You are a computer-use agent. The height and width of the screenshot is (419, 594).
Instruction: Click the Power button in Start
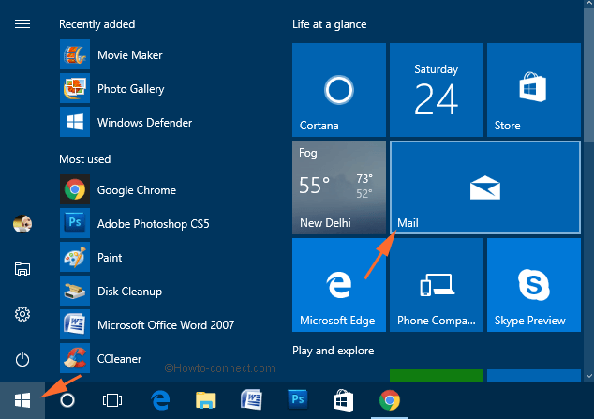(x=22, y=359)
